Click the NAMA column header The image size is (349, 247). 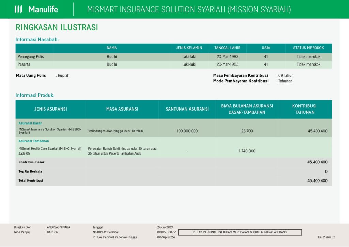click(112, 48)
